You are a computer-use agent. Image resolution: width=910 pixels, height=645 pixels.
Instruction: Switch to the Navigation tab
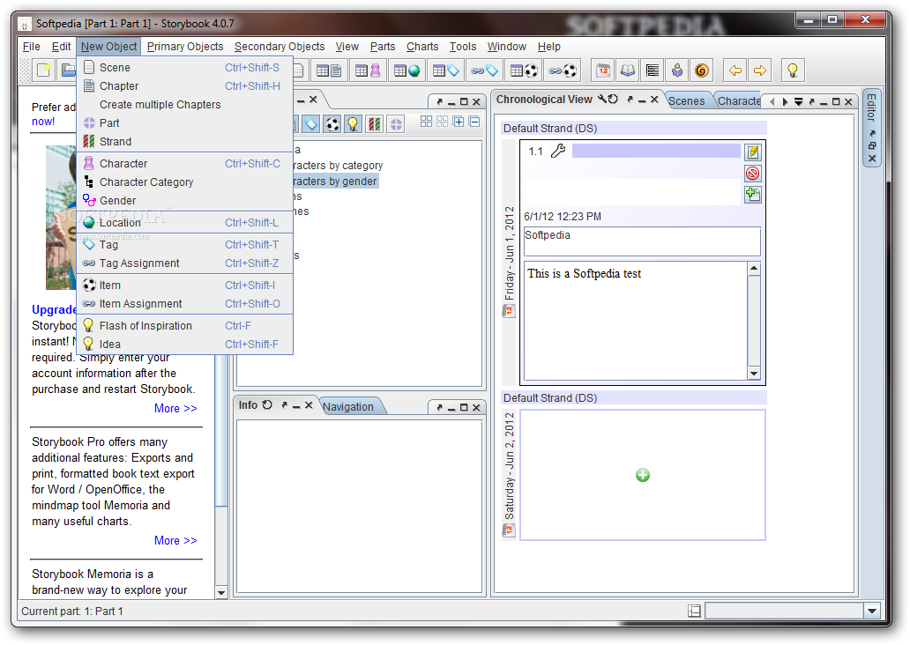[348, 406]
